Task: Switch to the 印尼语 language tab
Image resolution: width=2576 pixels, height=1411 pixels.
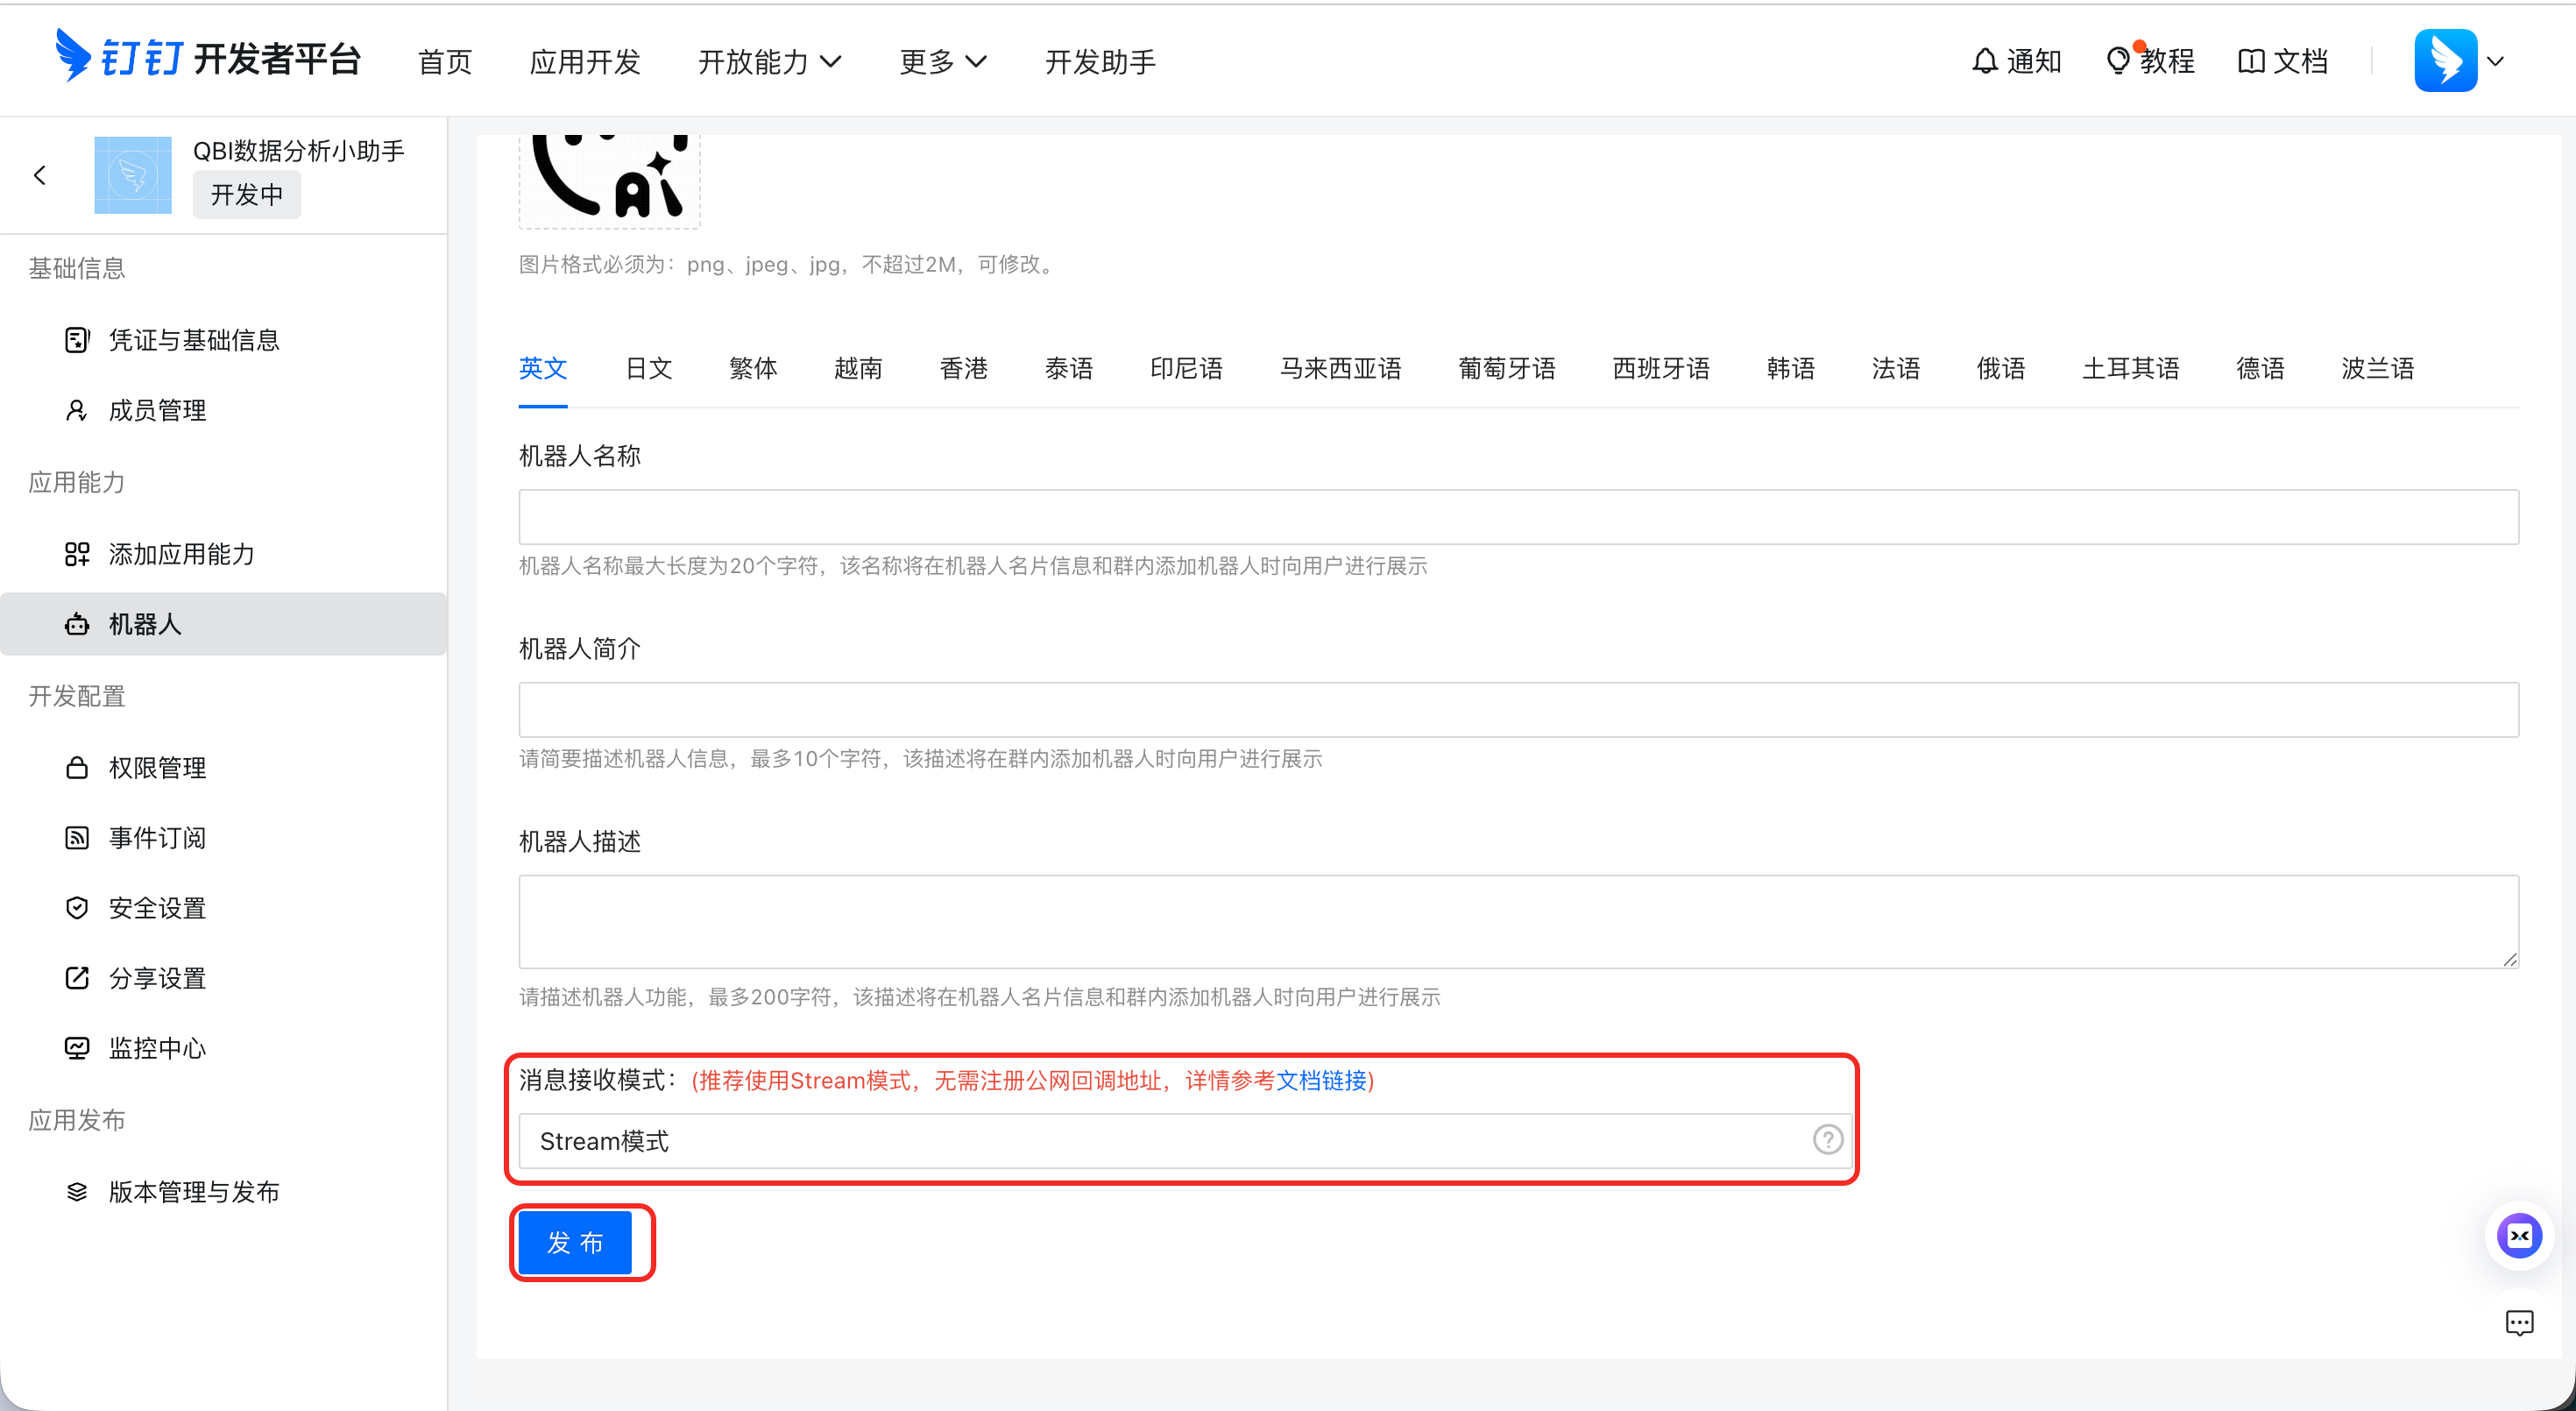Action: coord(1186,369)
